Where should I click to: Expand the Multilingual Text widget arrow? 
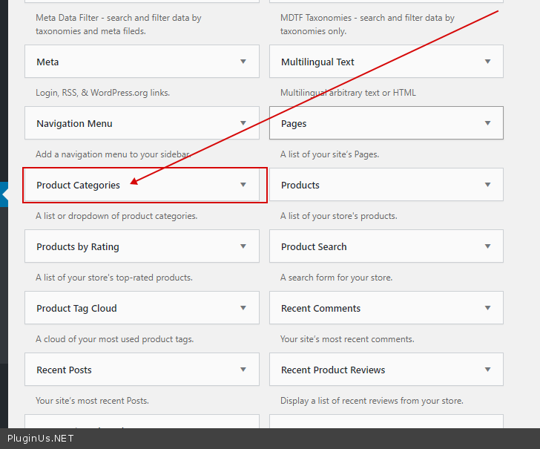(487, 62)
